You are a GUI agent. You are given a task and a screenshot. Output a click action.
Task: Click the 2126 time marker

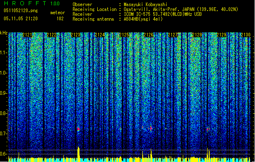point(148,35)
